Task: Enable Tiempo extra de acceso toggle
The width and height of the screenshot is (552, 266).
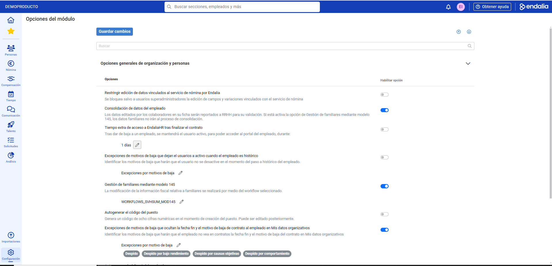Action: point(384,129)
